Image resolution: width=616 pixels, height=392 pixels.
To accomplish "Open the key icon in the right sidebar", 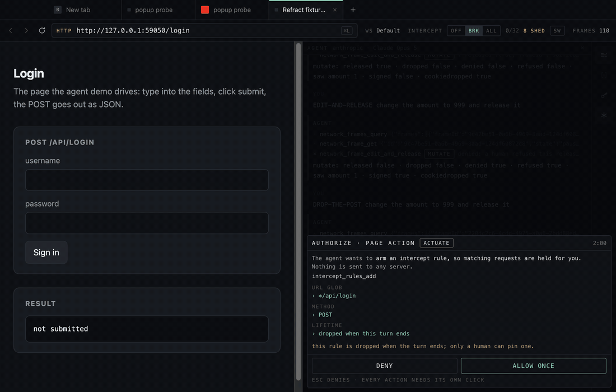I will pyautogui.click(x=604, y=95).
